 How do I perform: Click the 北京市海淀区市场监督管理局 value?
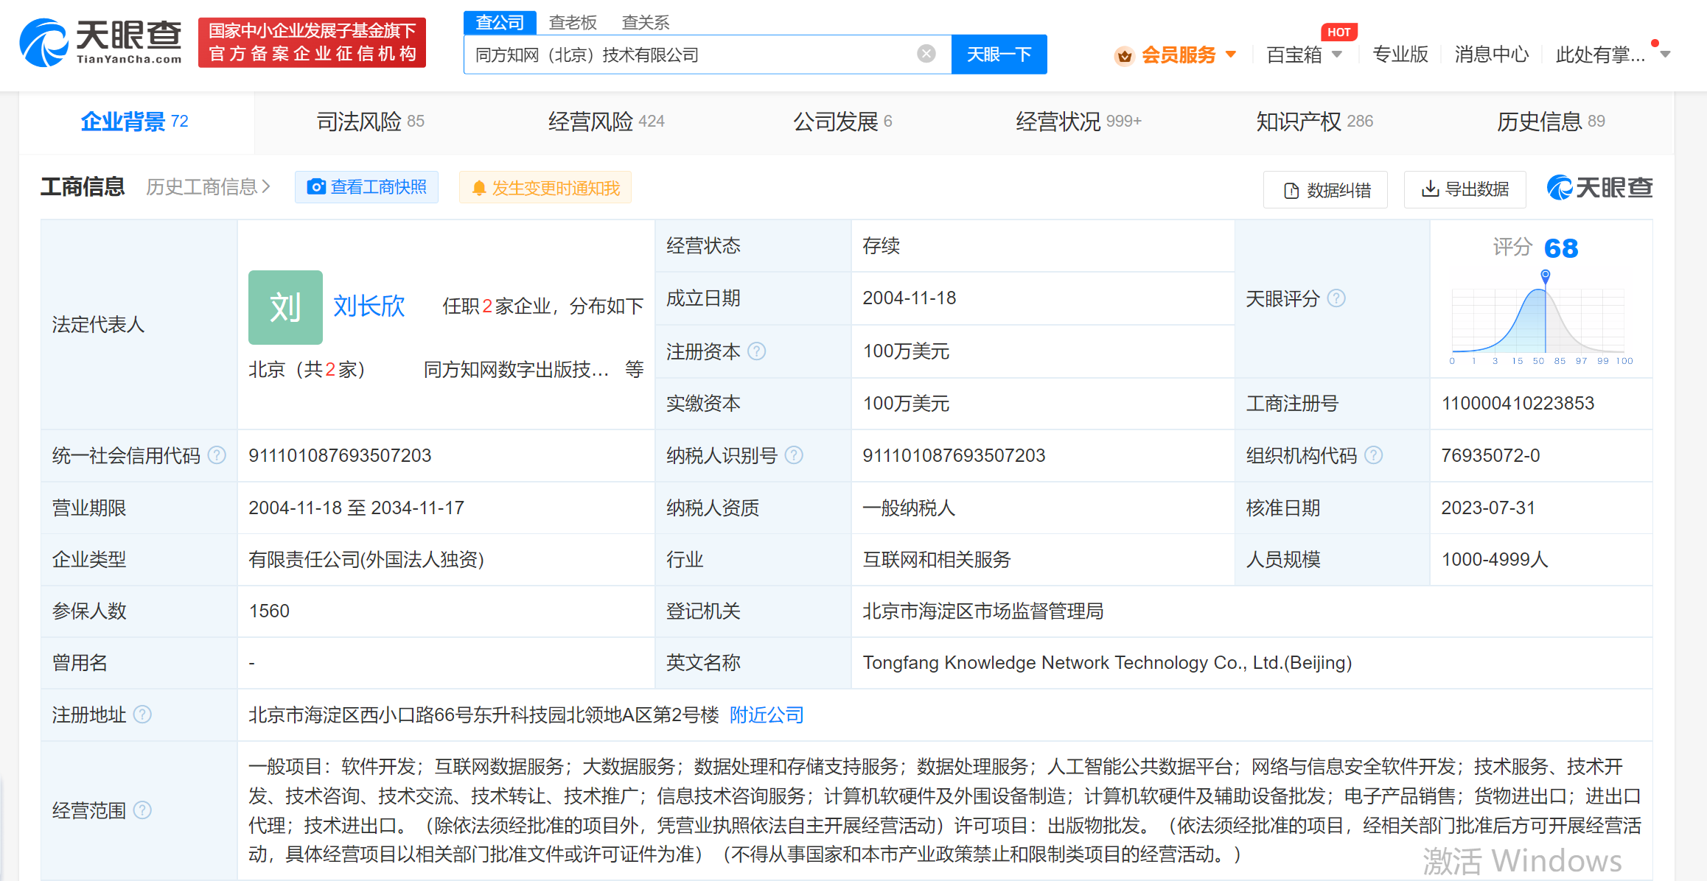pyautogui.click(x=982, y=611)
